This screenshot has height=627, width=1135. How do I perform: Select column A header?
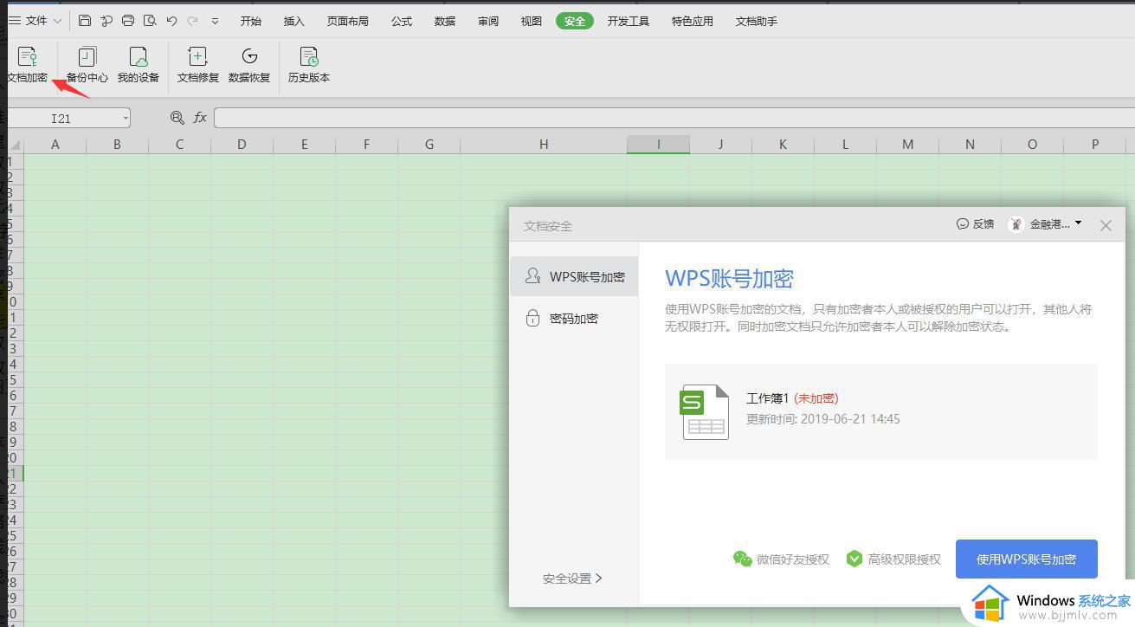(x=55, y=145)
